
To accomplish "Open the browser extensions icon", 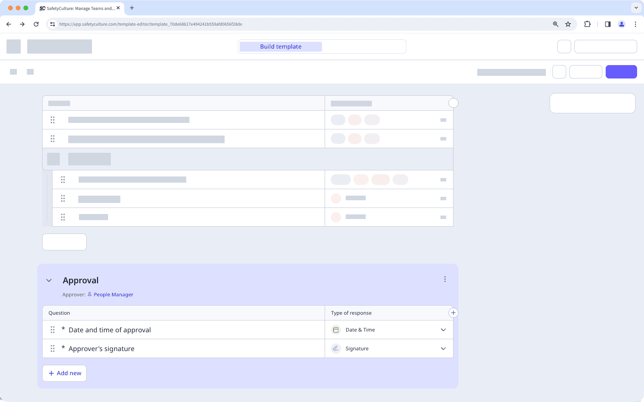I will tap(587, 24).
